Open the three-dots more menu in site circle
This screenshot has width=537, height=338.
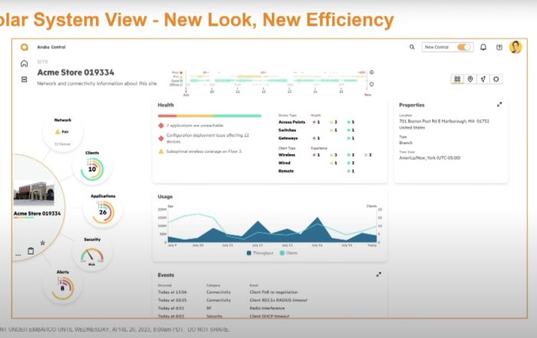18,255
